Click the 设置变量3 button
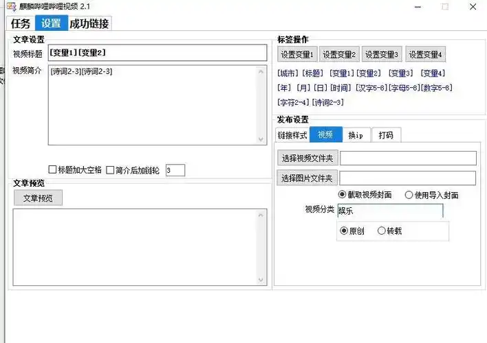This screenshot has width=487, height=343. 382,54
